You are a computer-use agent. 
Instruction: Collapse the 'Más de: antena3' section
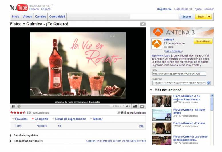[151, 90]
